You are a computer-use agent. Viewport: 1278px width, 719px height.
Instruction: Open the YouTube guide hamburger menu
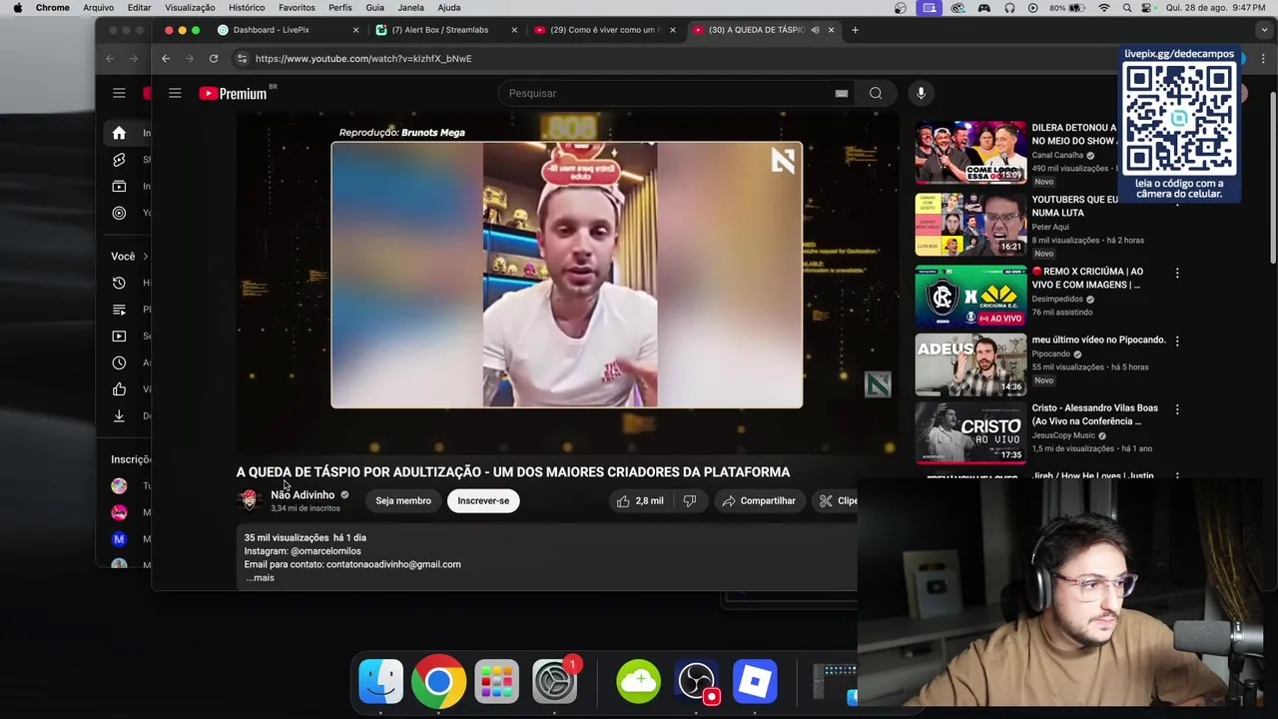tap(175, 93)
